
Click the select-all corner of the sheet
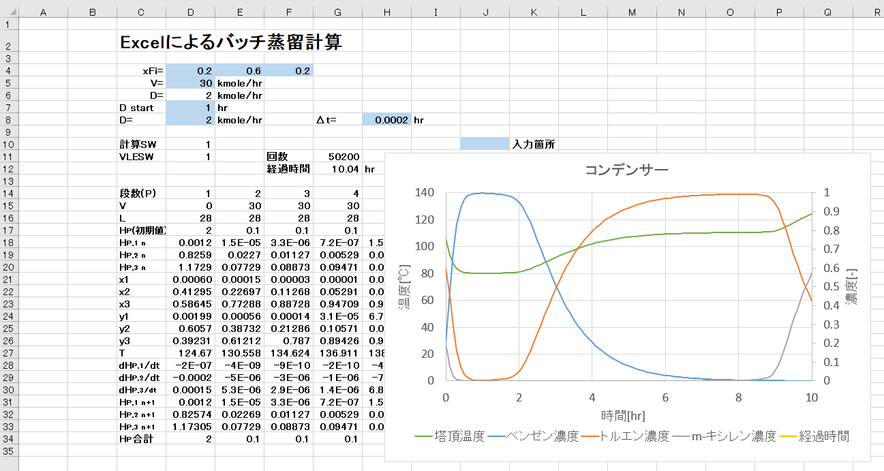point(9,12)
